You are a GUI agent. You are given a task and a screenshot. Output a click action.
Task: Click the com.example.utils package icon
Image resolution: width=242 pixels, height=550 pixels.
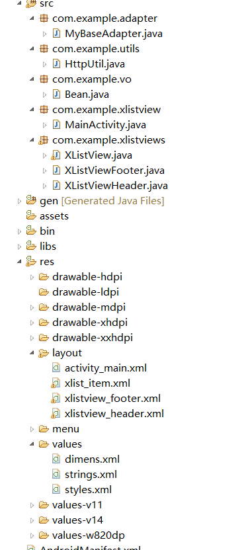(x=44, y=49)
